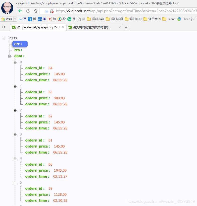Click orders_id value 62

(x=51, y=116)
